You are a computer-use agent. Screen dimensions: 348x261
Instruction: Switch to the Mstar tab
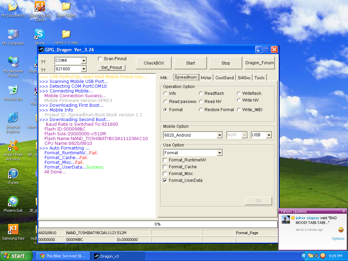coord(206,78)
